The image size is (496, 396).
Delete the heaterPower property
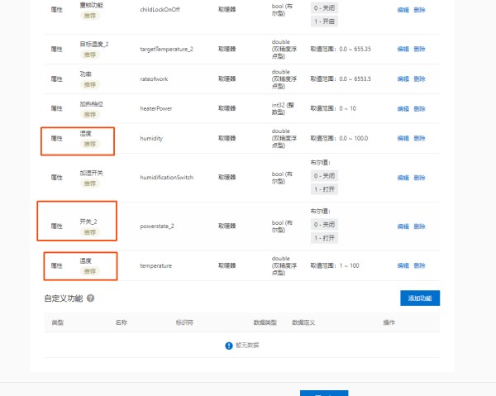coord(419,108)
